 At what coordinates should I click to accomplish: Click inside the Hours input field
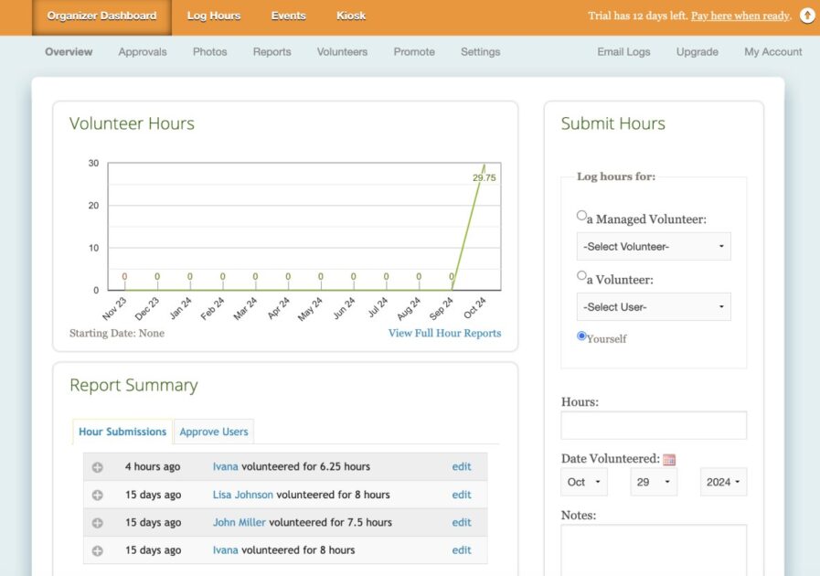click(653, 424)
